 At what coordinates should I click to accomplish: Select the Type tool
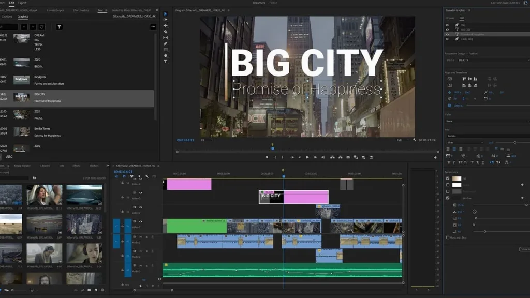(x=166, y=62)
